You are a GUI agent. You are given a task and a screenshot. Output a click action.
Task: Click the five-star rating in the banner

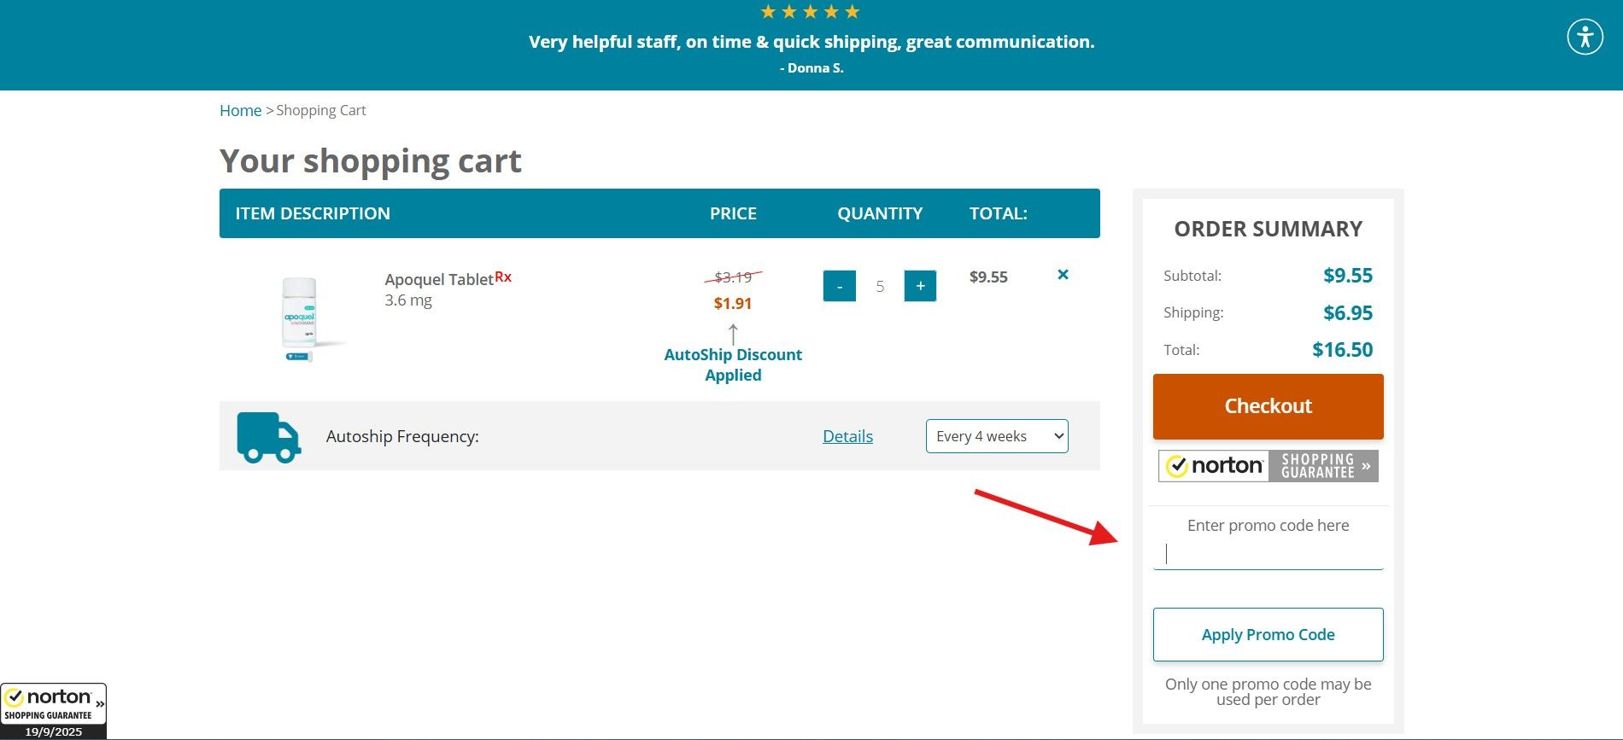point(810,12)
